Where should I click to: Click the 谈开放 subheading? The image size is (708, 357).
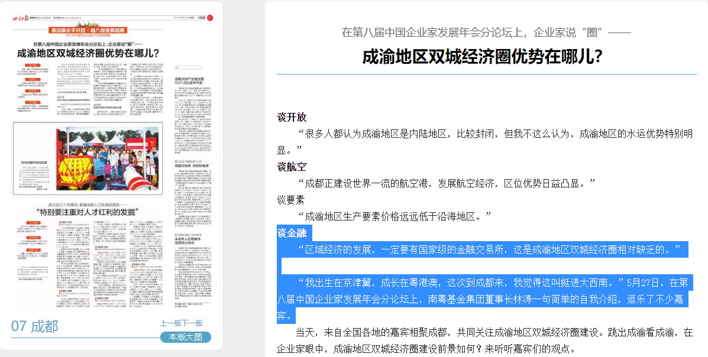(x=292, y=117)
